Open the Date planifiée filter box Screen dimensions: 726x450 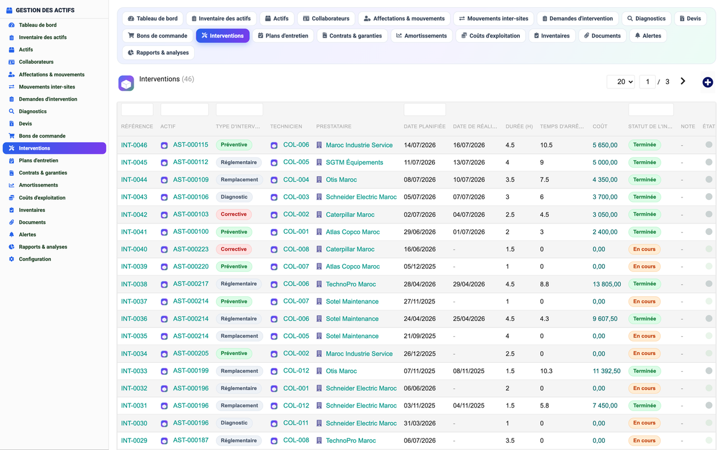(425, 110)
